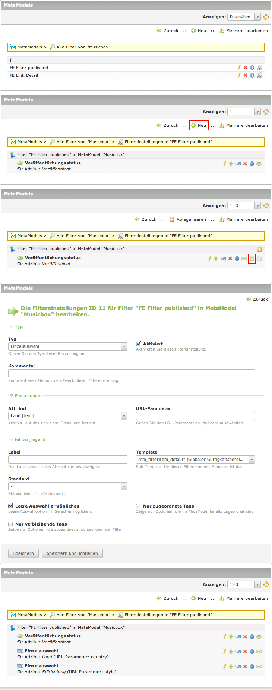Copy the Land Einzelauswahl filter setting
The width and height of the screenshot is (272, 690).
[x=231, y=652]
